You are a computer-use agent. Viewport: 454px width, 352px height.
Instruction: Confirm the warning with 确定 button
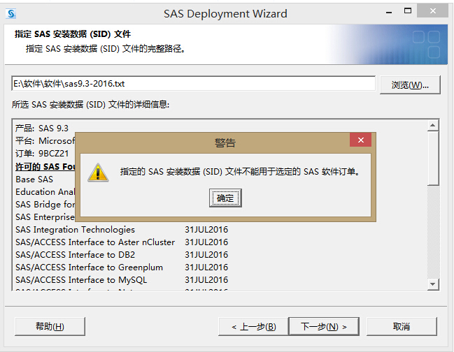225,198
